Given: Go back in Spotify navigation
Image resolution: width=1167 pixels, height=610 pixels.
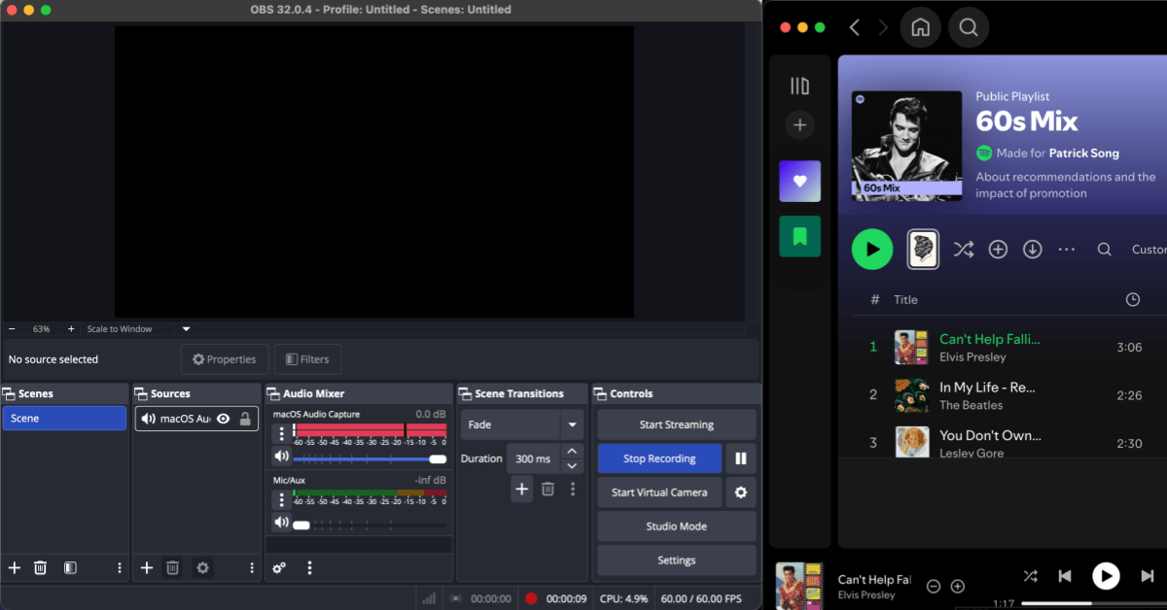Looking at the screenshot, I should click(854, 27).
